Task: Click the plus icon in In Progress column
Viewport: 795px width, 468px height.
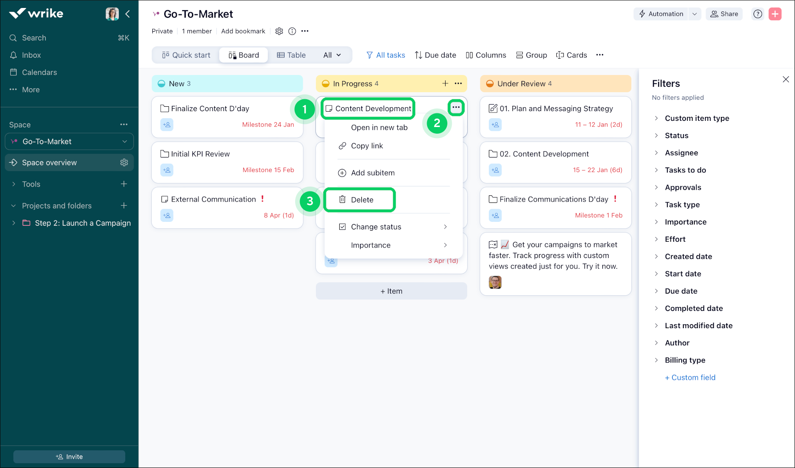Action: click(x=445, y=84)
